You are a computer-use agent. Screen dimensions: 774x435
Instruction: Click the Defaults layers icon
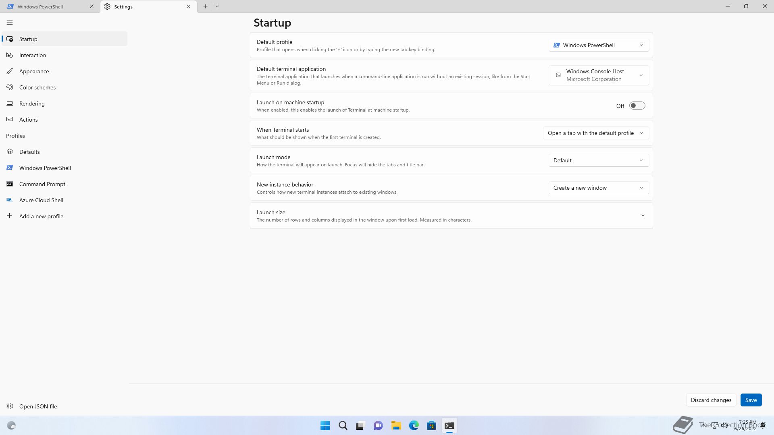pos(10,152)
